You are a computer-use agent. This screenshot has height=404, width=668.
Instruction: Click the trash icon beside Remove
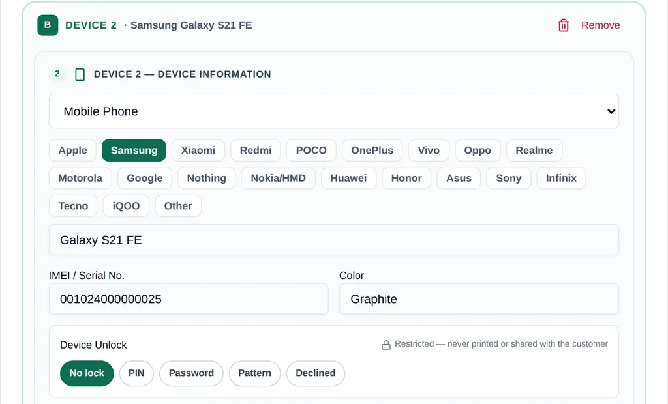coord(563,25)
